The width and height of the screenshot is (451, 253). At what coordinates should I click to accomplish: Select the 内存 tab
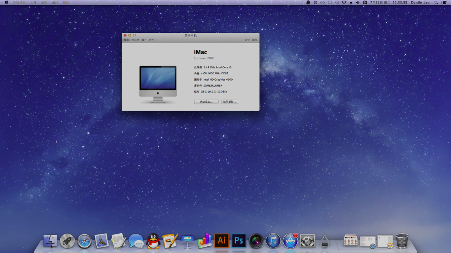(x=152, y=40)
